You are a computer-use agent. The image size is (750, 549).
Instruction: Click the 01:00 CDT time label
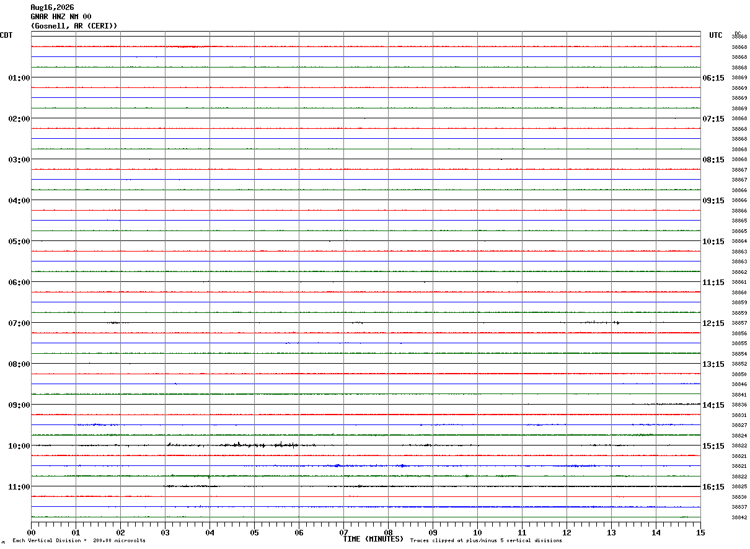click(19, 78)
